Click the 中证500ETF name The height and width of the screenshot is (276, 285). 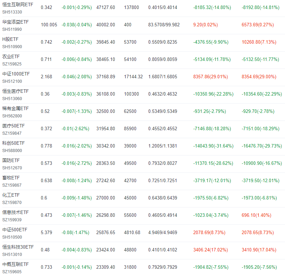click(x=15, y=230)
